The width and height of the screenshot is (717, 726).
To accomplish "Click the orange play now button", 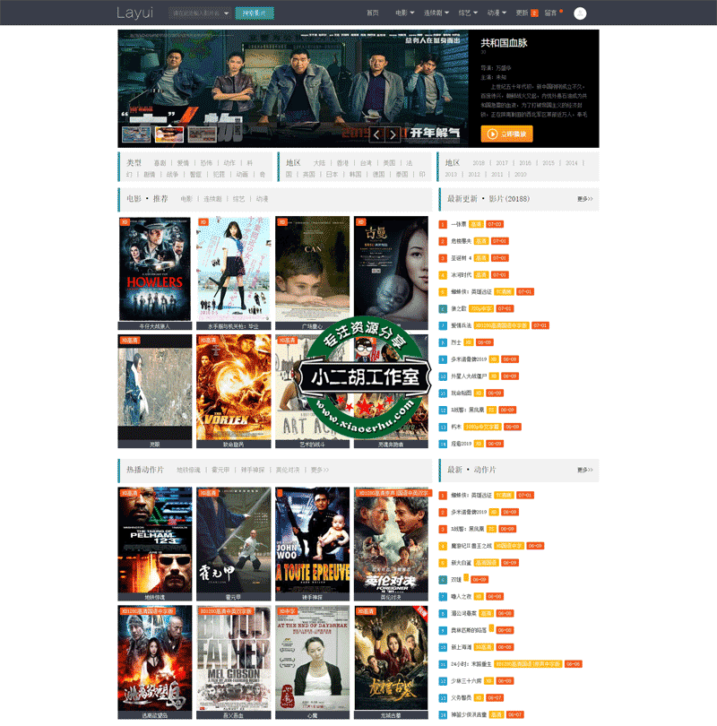I will click(507, 134).
